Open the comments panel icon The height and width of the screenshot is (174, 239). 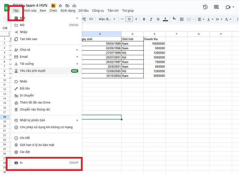click(x=216, y=7)
